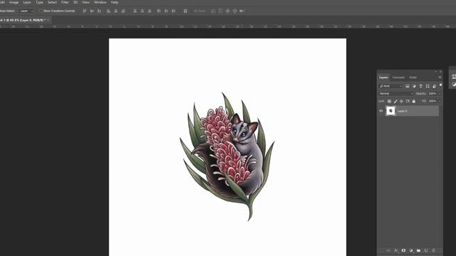
Task: Switch to the Paths tab
Action: [x=413, y=78]
